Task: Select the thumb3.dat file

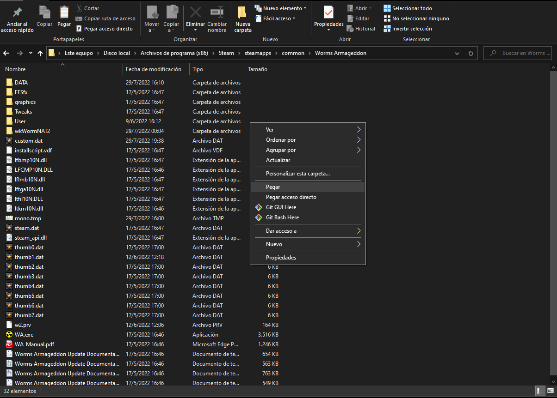Action: pyautogui.click(x=29, y=277)
